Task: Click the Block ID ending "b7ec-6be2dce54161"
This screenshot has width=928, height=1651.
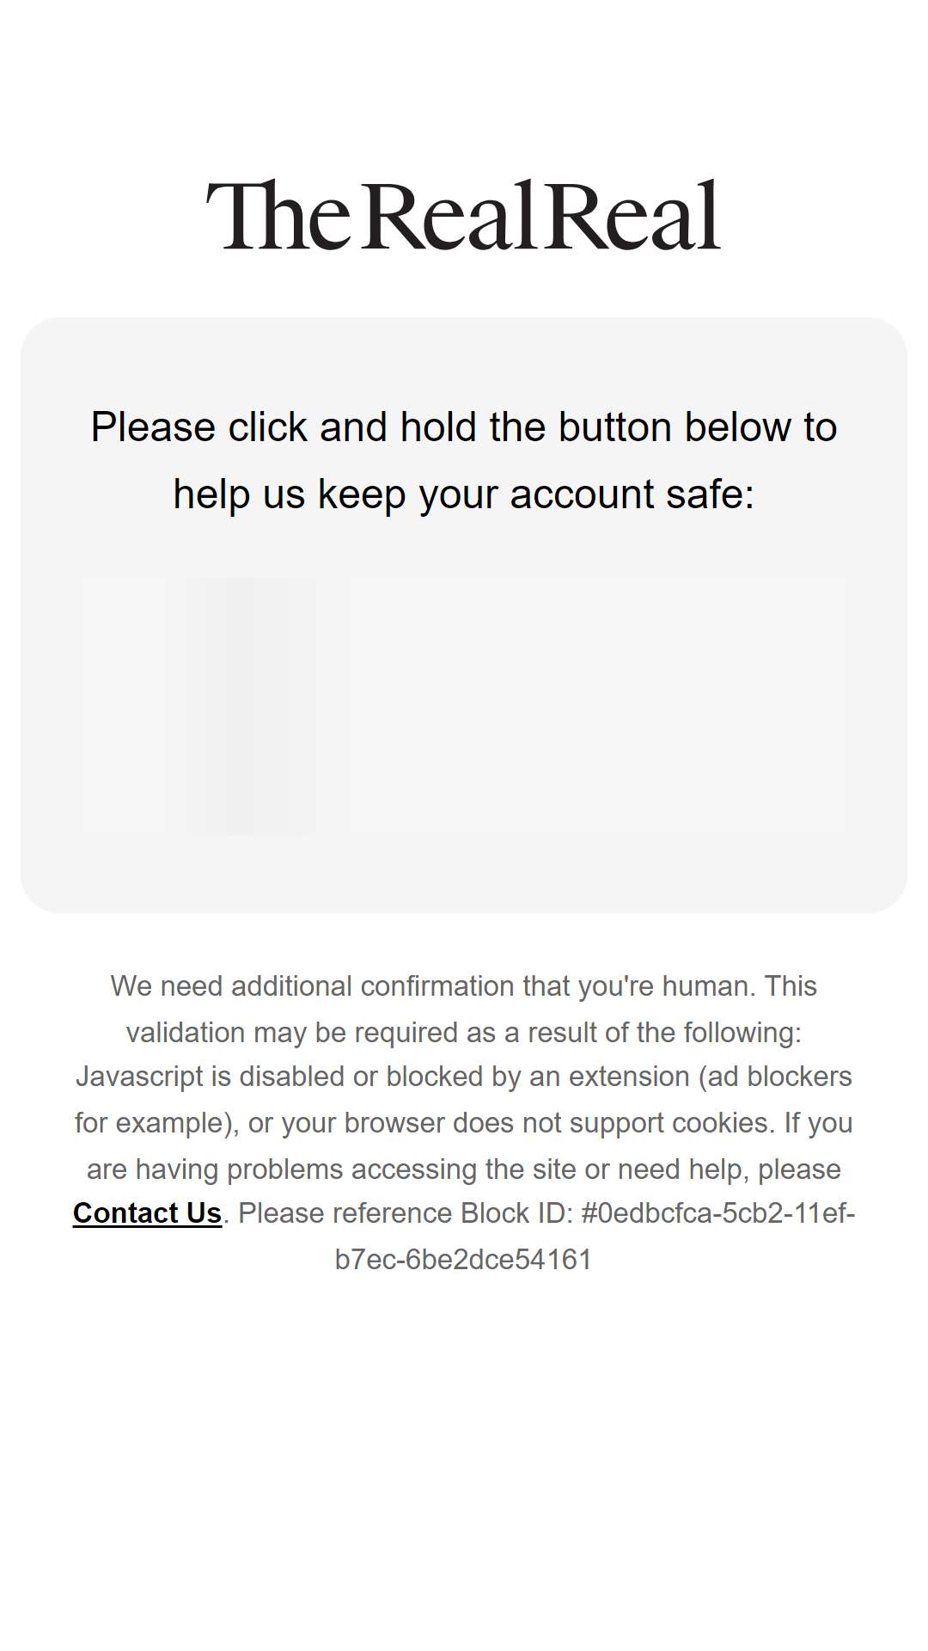Action: pyautogui.click(x=464, y=1259)
